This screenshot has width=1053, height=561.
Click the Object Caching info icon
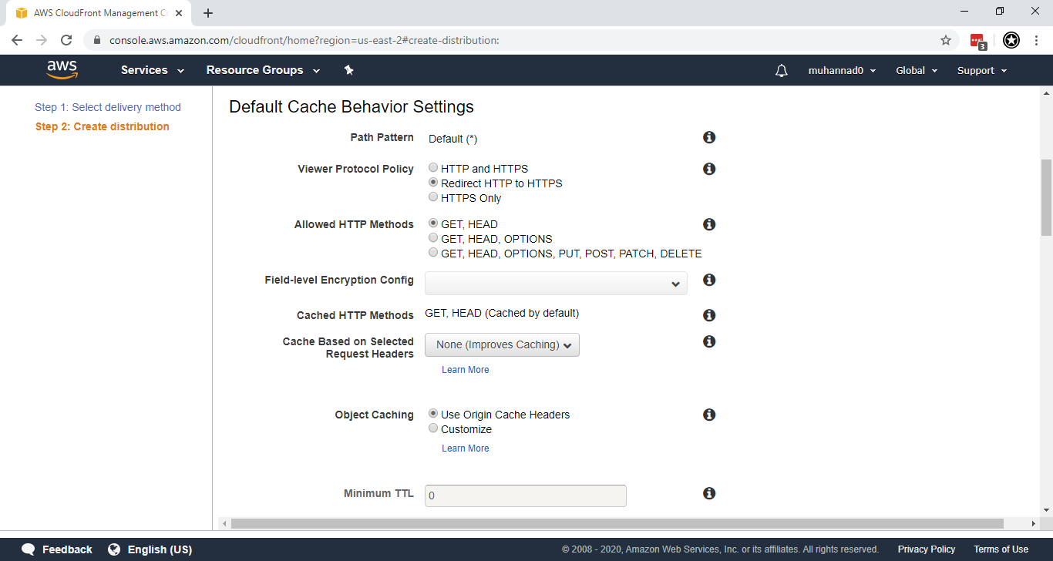tap(708, 414)
